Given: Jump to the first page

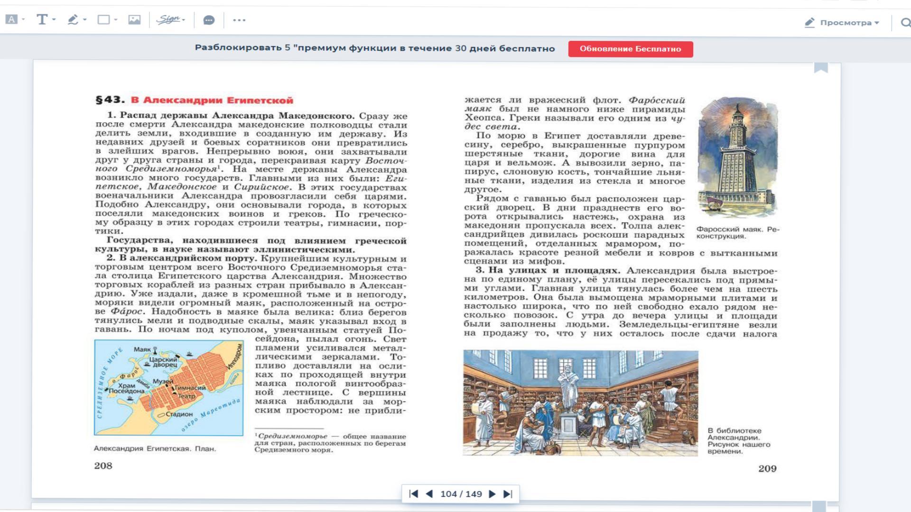Looking at the screenshot, I should point(413,494).
